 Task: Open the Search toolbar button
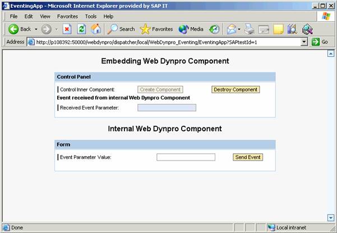pyautogui.click(x=121, y=29)
